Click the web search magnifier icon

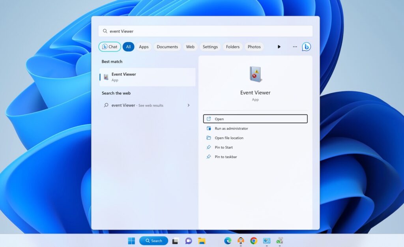click(x=106, y=105)
